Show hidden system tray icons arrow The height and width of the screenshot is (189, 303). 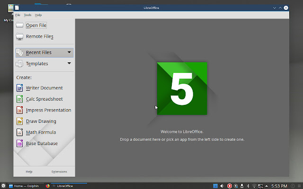(x=267, y=186)
